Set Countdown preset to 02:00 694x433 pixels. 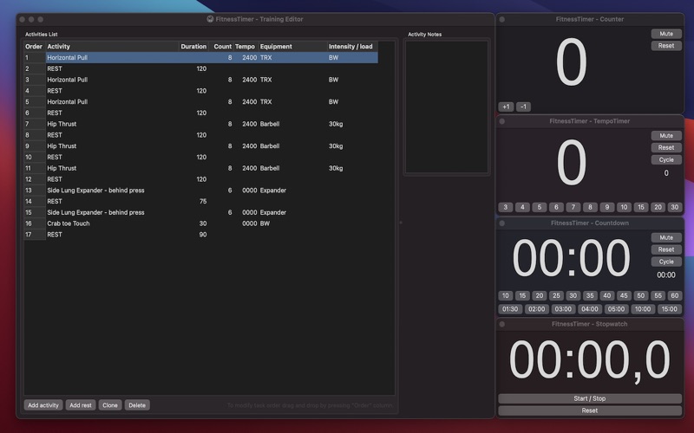tap(536, 309)
